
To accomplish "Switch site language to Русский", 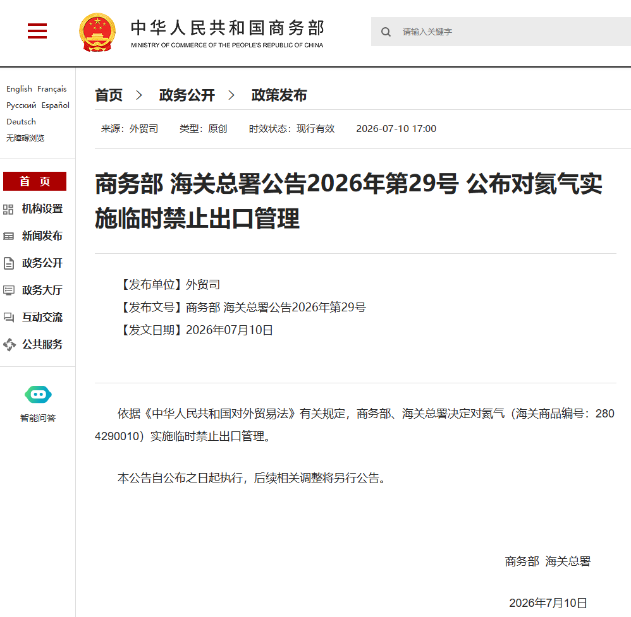I will (21, 105).
